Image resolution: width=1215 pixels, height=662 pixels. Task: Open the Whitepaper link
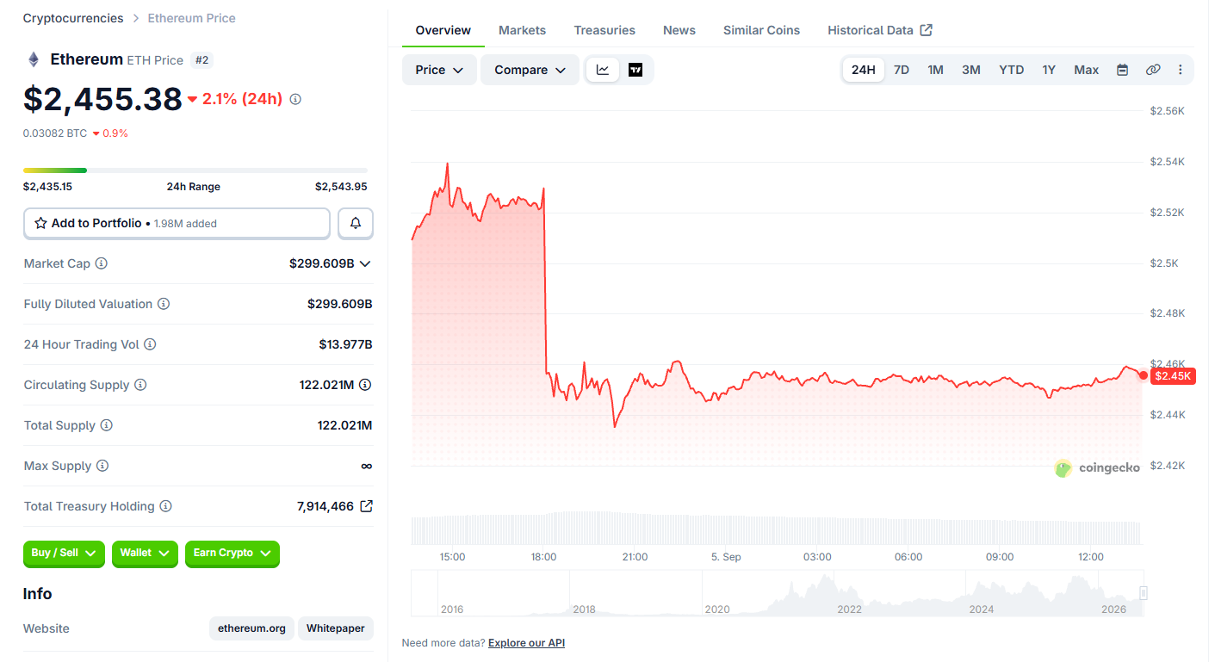(x=336, y=628)
